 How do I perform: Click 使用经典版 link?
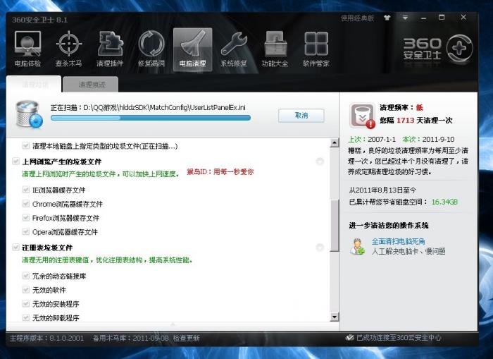(x=358, y=18)
